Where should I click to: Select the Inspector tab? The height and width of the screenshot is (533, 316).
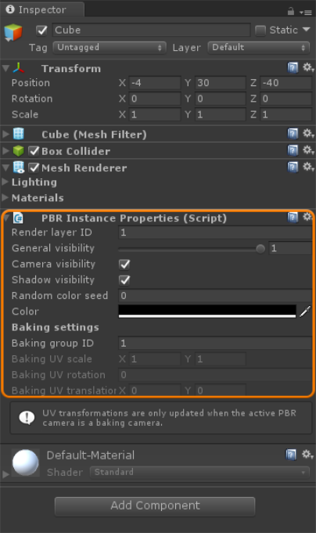tap(41, 9)
